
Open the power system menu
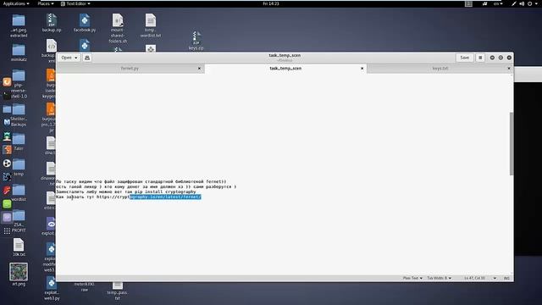coord(532,3)
